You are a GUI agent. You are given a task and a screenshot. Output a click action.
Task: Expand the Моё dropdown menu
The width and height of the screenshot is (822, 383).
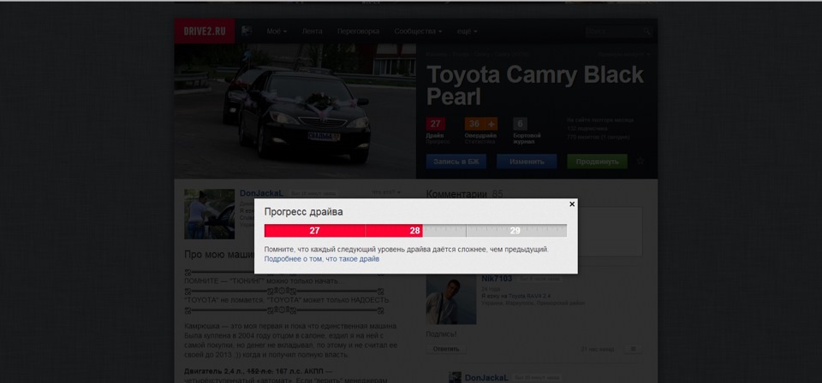pos(277,32)
